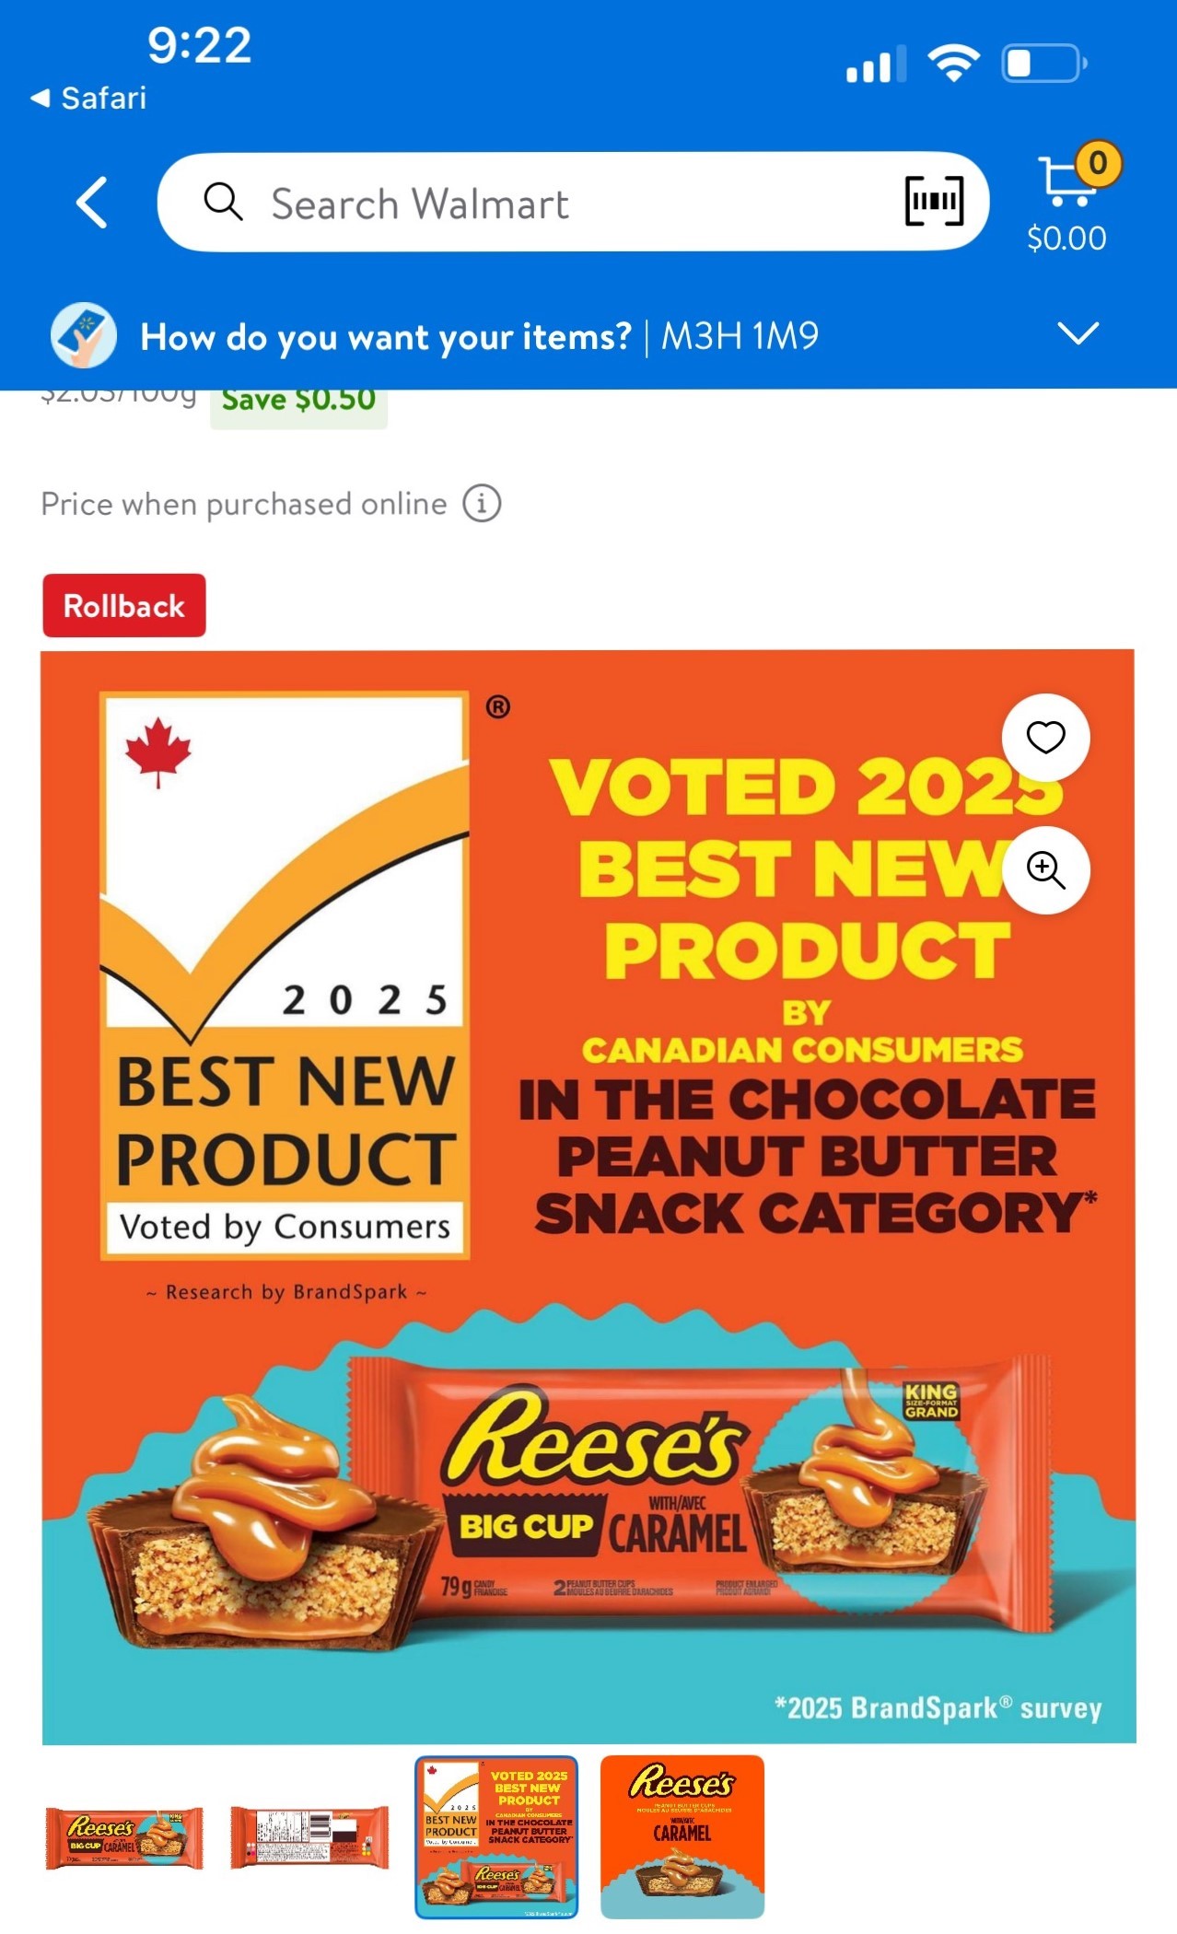
Task: Tap postal code M3H 1M9
Action: click(x=740, y=336)
